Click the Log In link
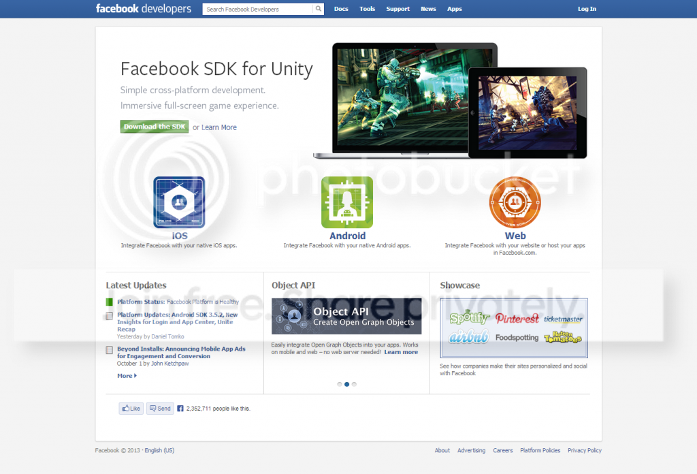Image resolution: width=697 pixels, height=474 pixels. coord(587,9)
